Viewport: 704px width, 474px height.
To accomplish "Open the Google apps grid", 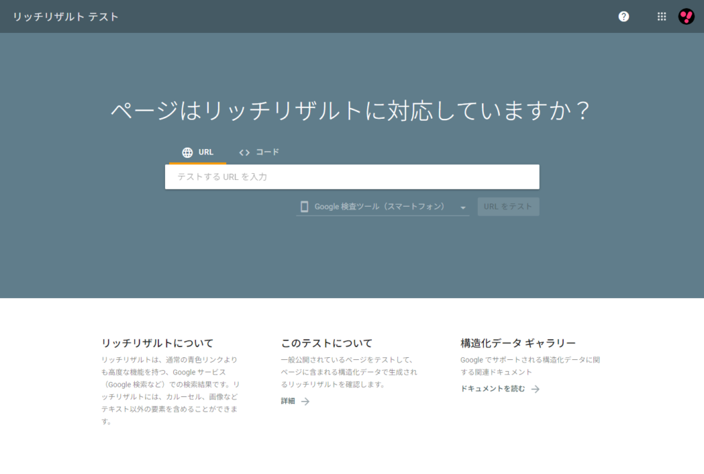I will click(661, 16).
